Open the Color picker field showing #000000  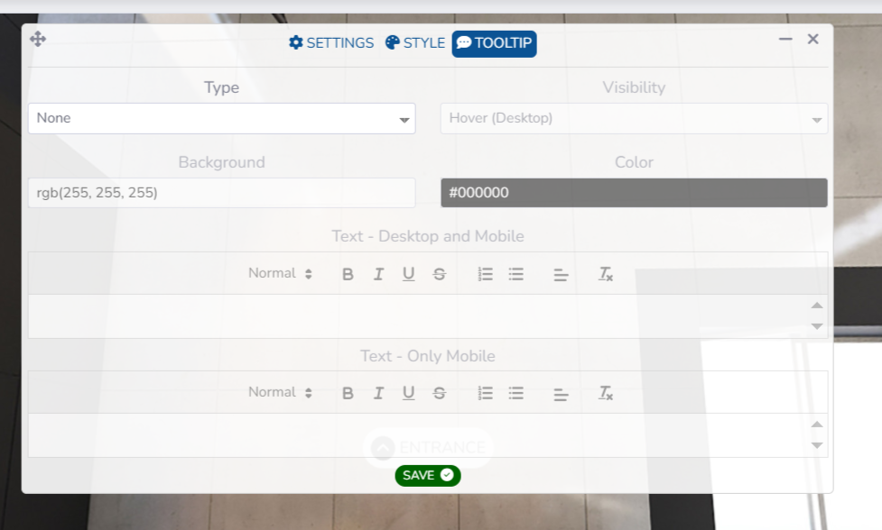click(633, 193)
